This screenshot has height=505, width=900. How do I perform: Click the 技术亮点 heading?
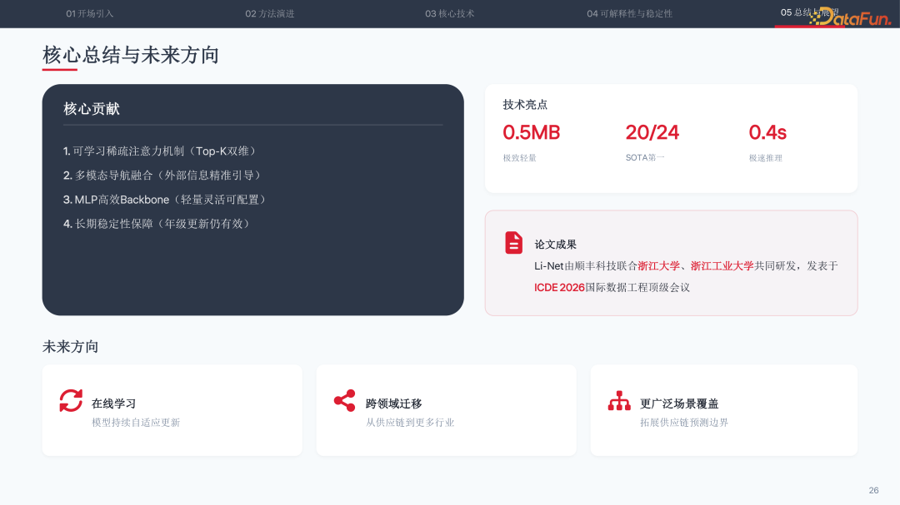click(x=525, y=104)
